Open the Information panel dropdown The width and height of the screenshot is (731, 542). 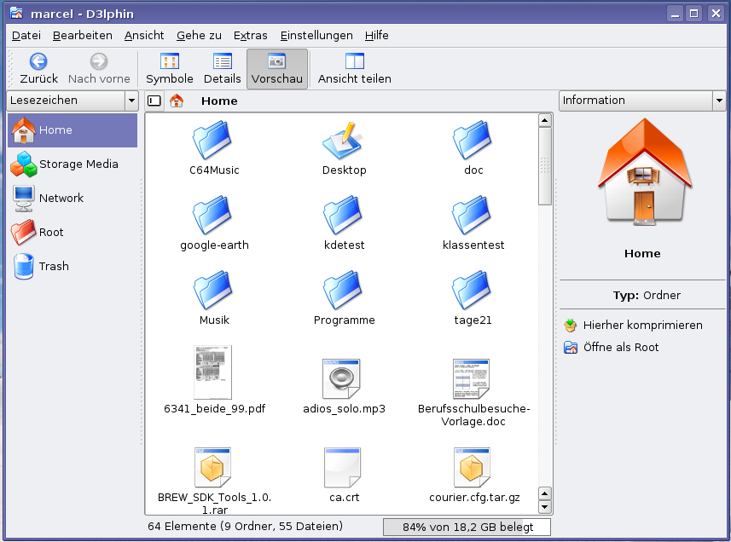(x=718, y=101)
